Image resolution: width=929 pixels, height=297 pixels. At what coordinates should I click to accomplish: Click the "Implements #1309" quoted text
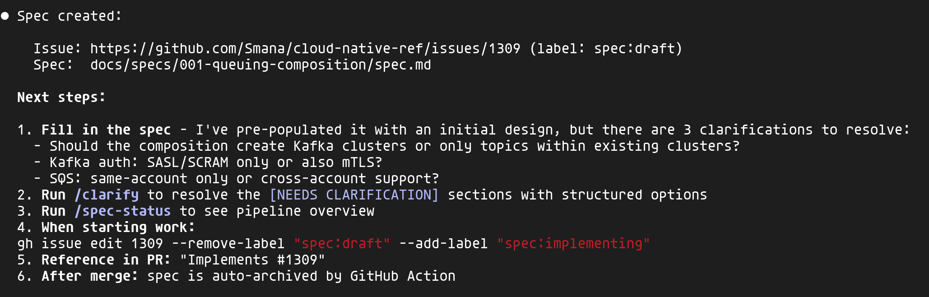[x=252, y=260]
